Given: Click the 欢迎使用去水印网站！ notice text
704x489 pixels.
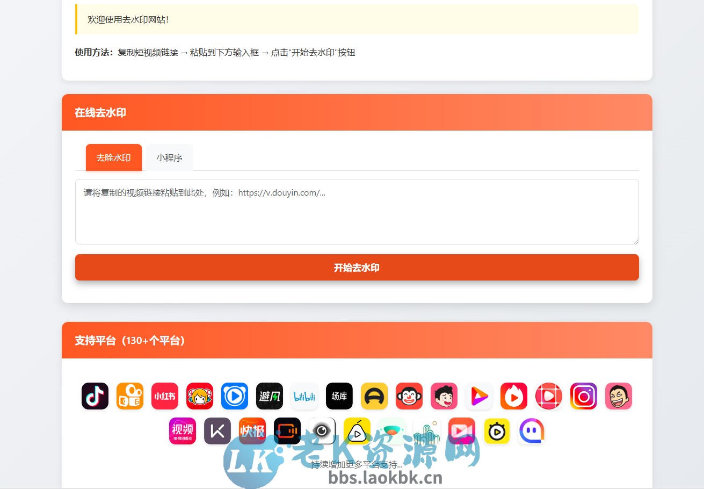Looking at the screenshot, I should pyautogui.click(x=128, y=19).
